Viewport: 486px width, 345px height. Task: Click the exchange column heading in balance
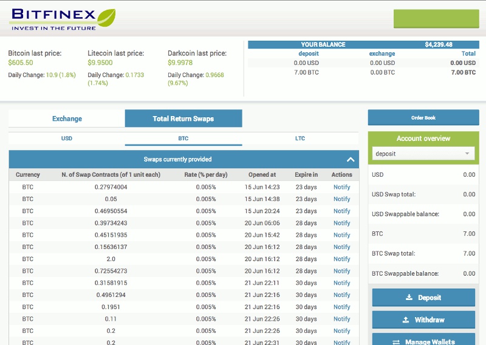click(x=382, y=53)
